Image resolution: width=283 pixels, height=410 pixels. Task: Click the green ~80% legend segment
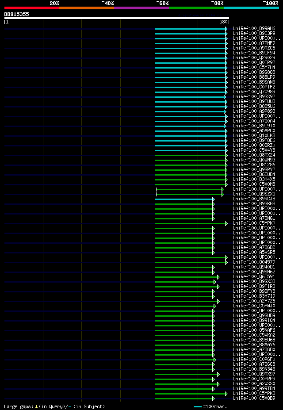pyautogui.click(x=196, y=8)
